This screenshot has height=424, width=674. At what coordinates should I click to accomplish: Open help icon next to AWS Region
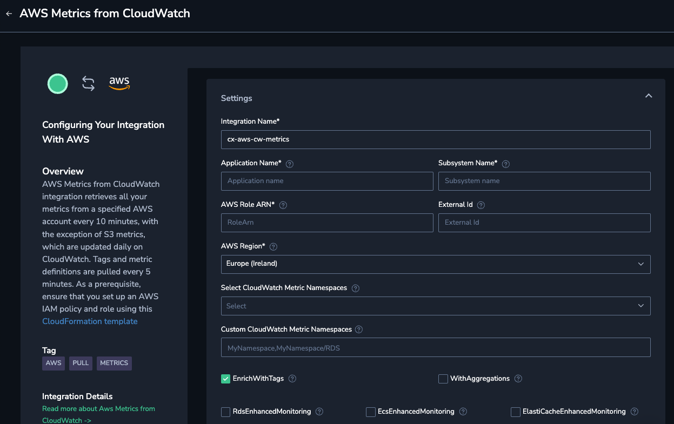click(273, 247)
